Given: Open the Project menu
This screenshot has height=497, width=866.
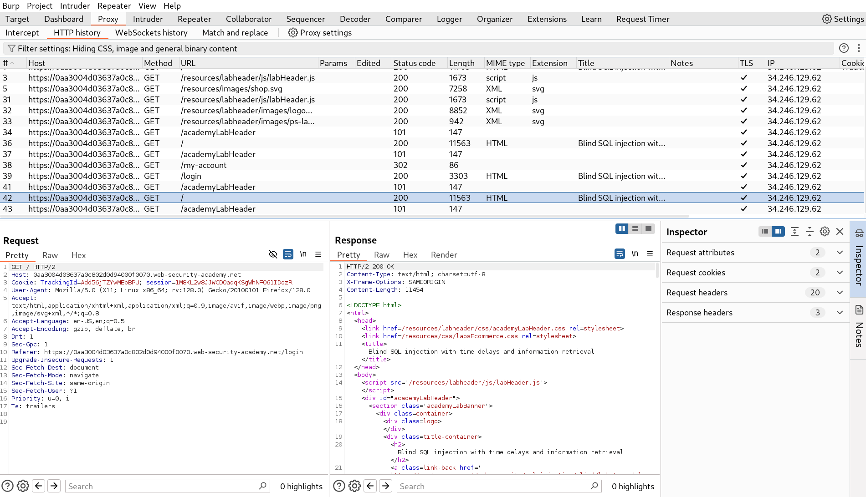Looking at the screenshot, I should point(40,5).
